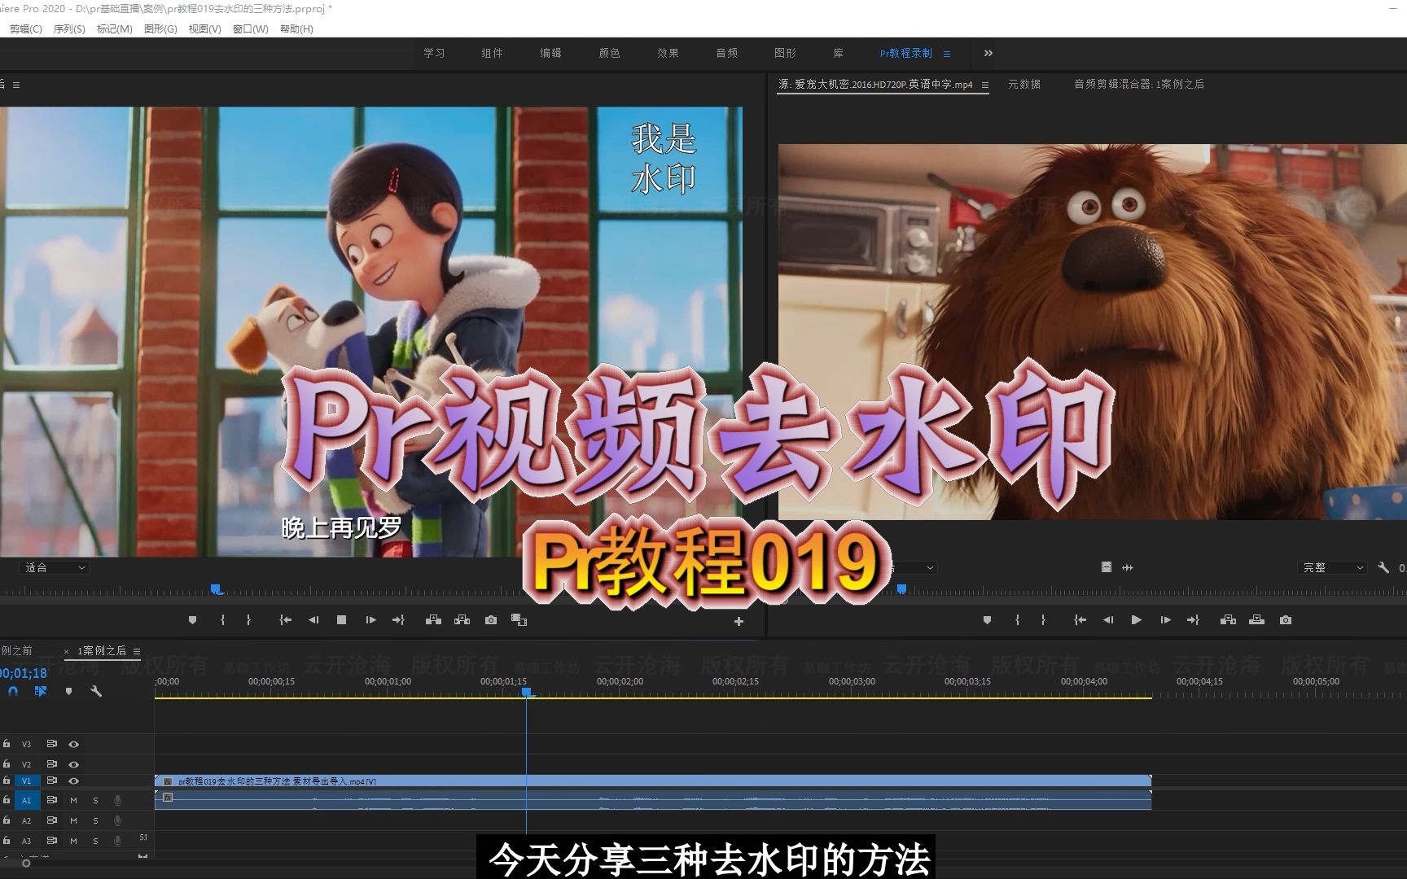Close the 1案例之后 sequence tab
1407x879 pixels.
67,651
